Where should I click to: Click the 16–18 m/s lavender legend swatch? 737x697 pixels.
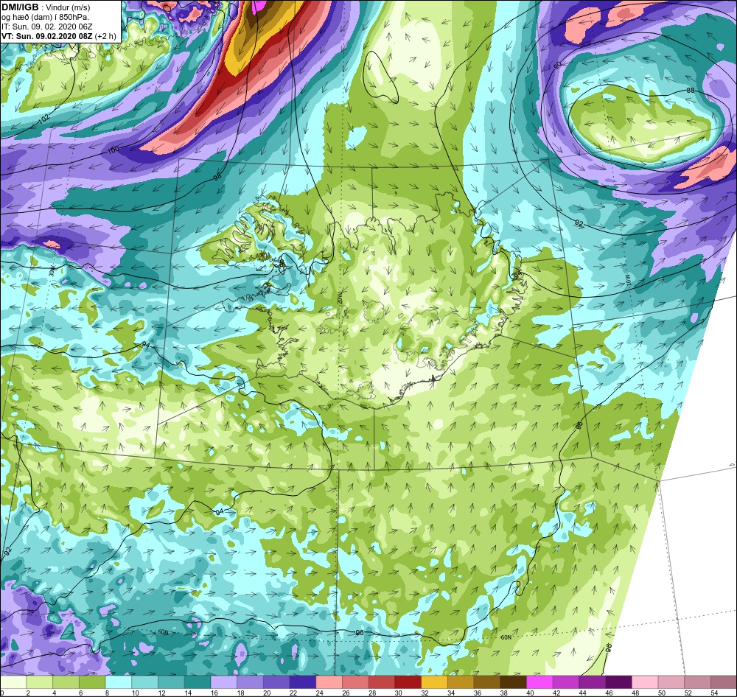(224, 683)
